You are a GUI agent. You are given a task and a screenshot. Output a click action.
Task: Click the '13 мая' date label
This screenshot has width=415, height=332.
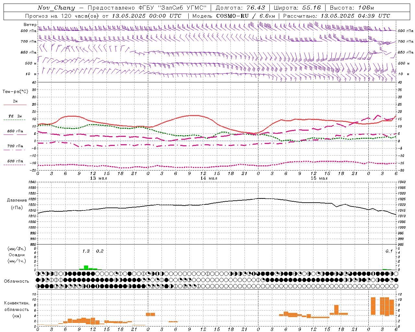98,178
